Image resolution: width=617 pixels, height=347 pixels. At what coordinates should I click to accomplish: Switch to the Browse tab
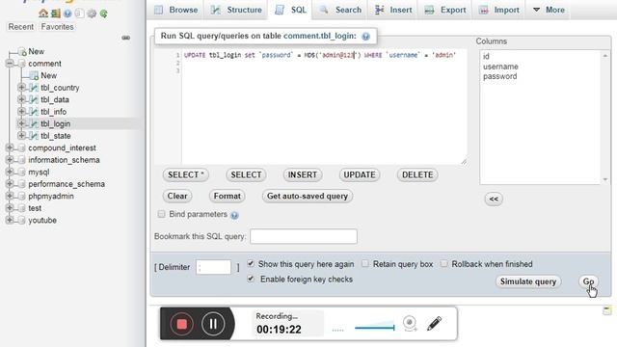tap(176, 10)
